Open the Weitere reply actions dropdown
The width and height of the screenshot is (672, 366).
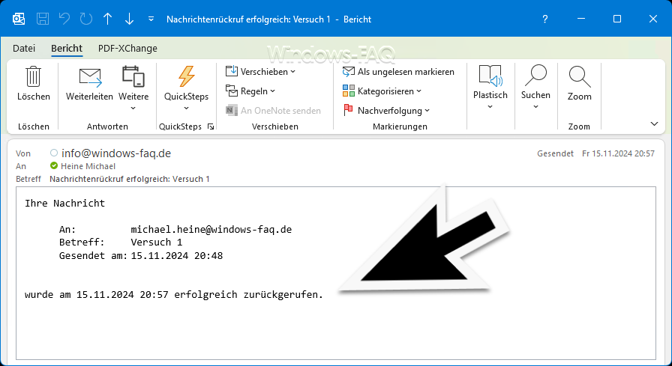click(133, 88)
